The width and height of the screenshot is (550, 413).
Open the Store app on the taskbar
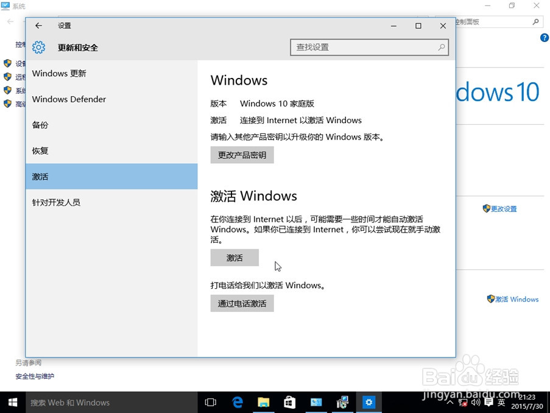pyautogui.click(x=289, y=403)
